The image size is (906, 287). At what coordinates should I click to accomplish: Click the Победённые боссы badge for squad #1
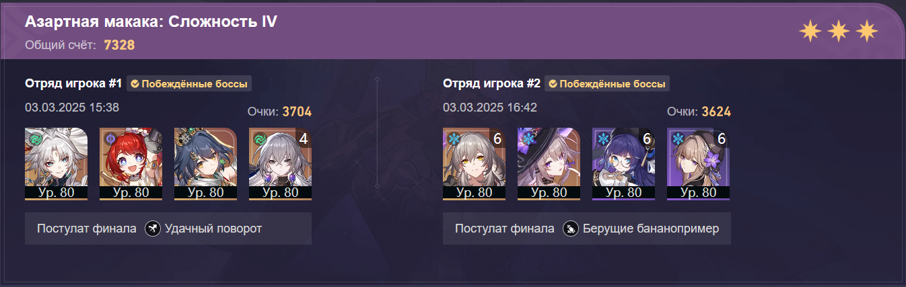pyautogui.click(x=189, y=84)
